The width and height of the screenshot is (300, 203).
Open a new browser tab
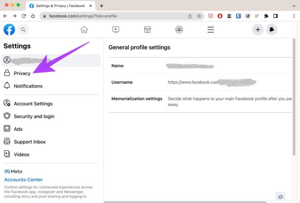[101, 6]
